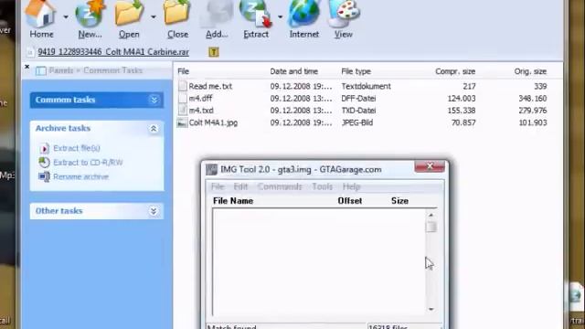Close the Common Tasks panel with X
585x329 pixels.
tap(27, 67)
